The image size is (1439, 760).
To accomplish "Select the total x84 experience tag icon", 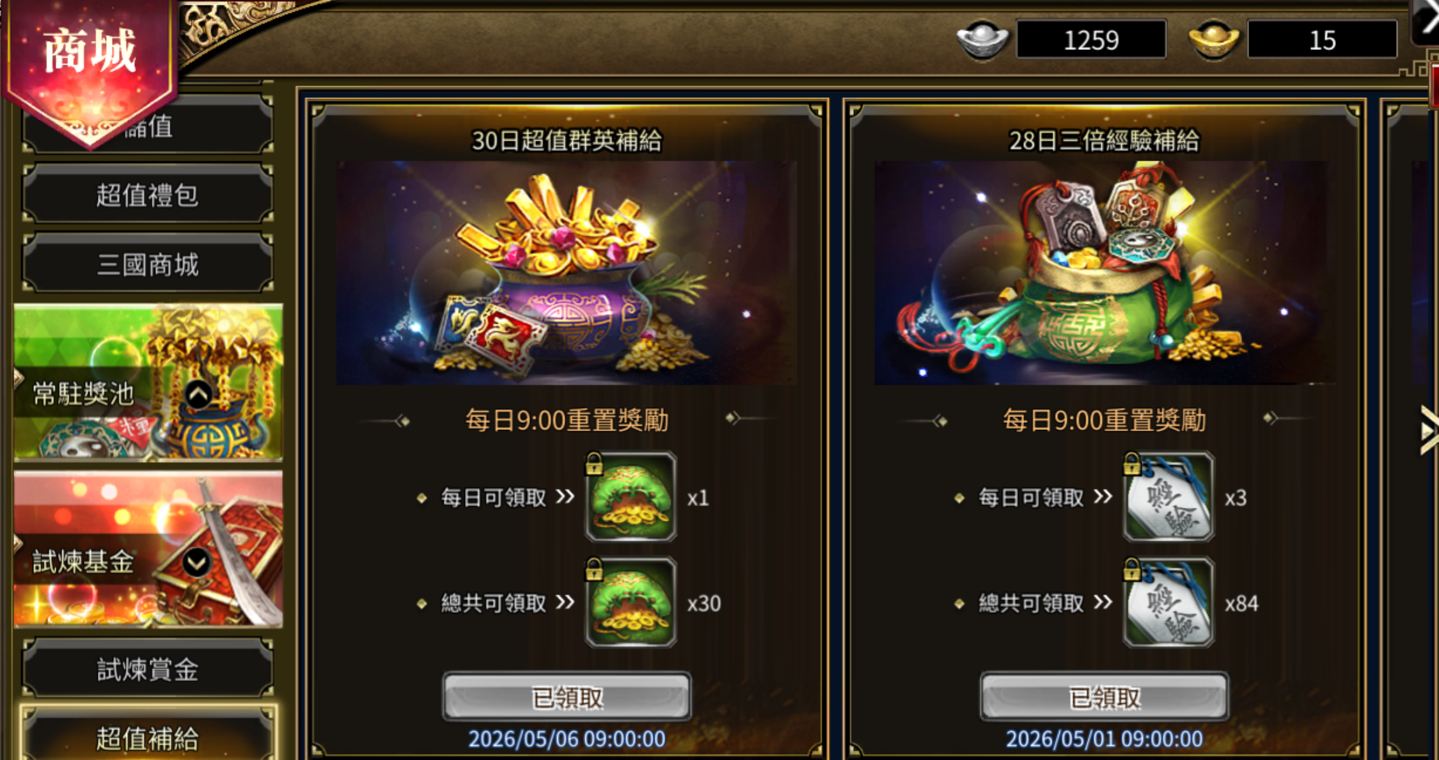I will pyautogui.click(x=1168, y=603).
